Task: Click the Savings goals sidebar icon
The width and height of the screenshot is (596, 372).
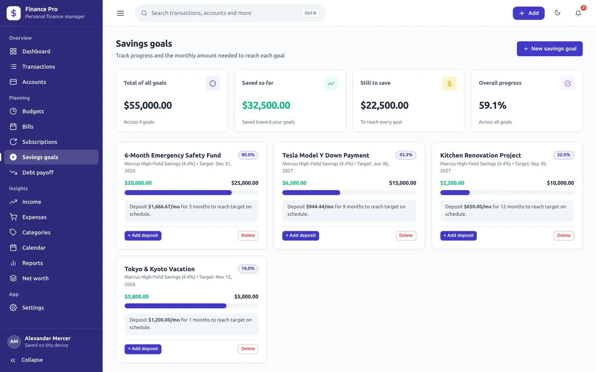Action: point(13,157)
